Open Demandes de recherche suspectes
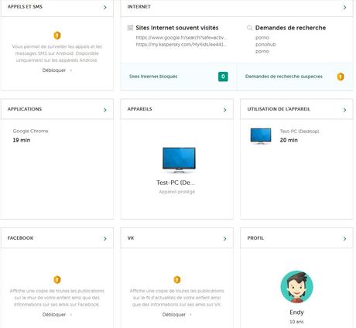 pos(284,77)
